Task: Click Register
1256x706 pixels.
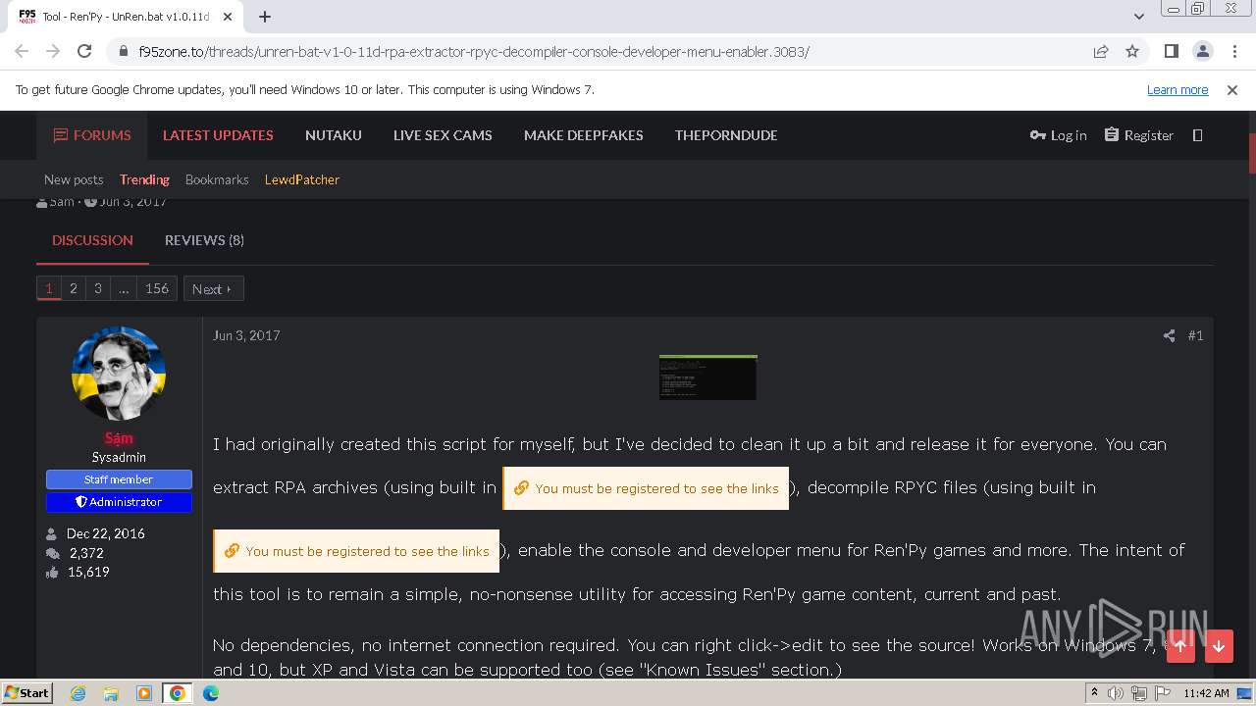Action: pyautogui.click(x=1139, y=135)
